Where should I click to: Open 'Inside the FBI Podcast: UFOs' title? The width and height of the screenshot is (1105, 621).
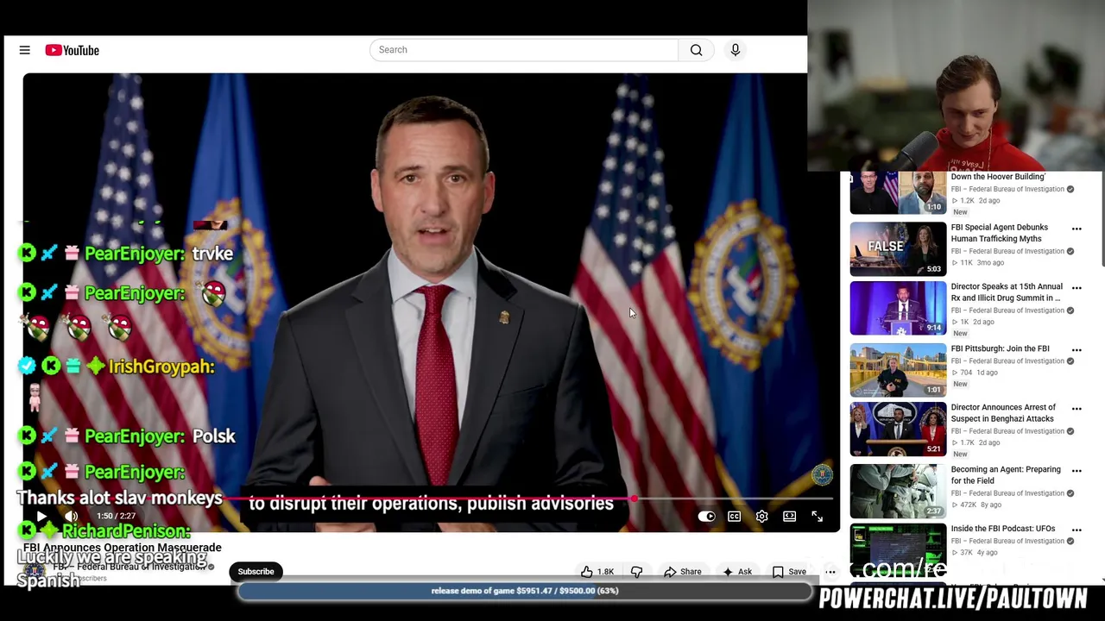(1003, 529)
